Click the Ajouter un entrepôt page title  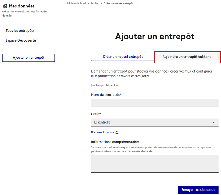click(154, 36)
